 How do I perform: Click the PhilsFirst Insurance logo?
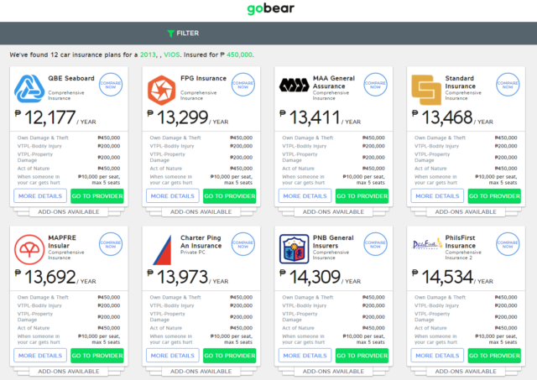tap(425, 247)
